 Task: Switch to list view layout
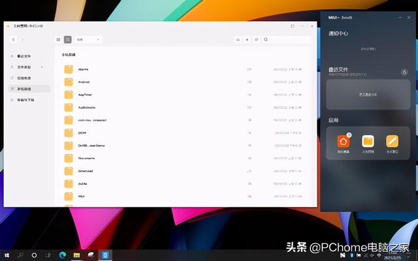point(67,40)
